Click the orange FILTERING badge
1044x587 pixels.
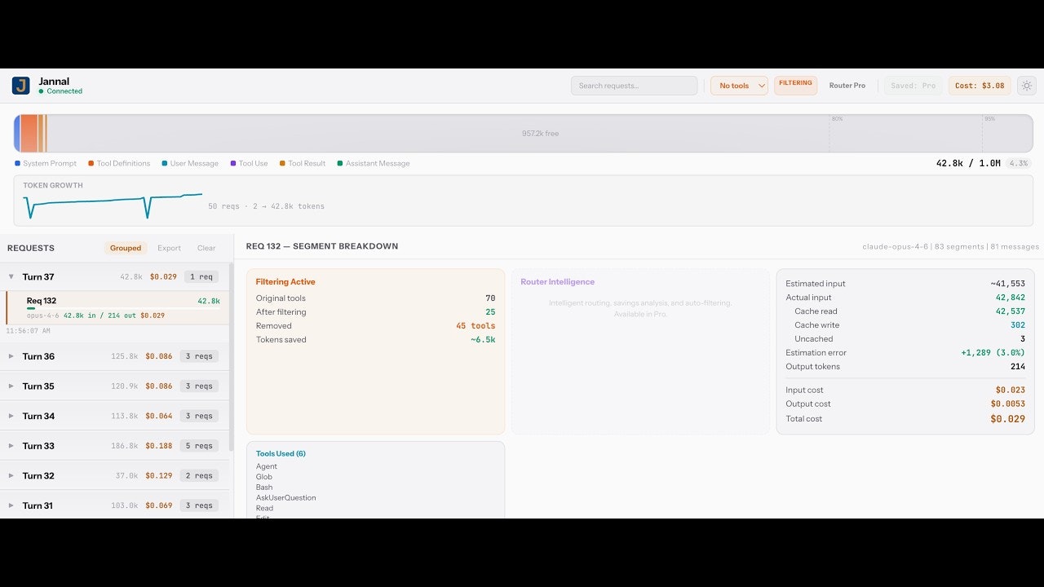point(795,83)
